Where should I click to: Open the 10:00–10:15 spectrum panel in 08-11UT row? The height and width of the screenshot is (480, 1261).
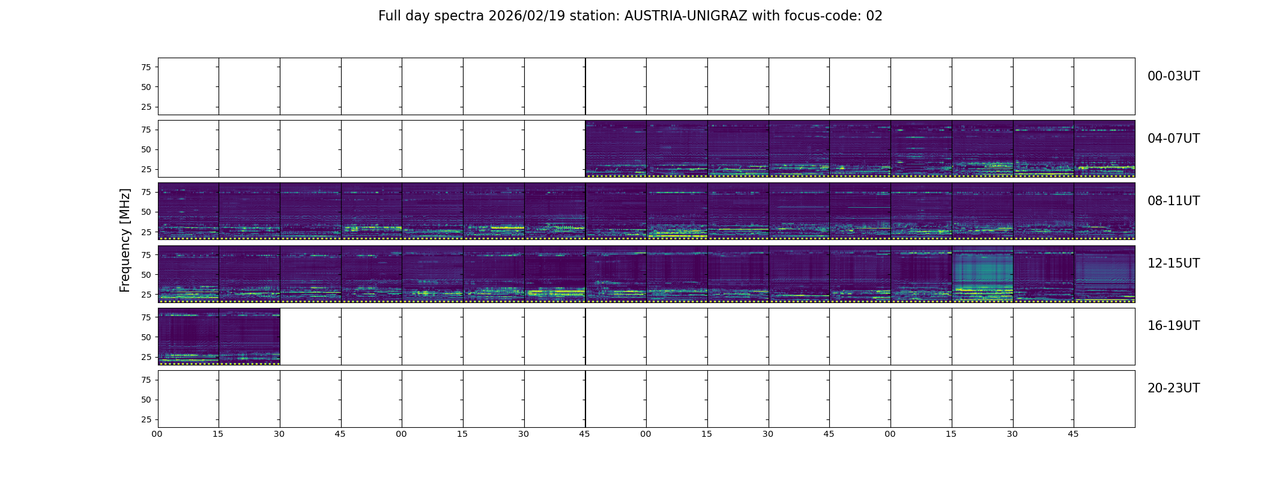coord(677,211)
